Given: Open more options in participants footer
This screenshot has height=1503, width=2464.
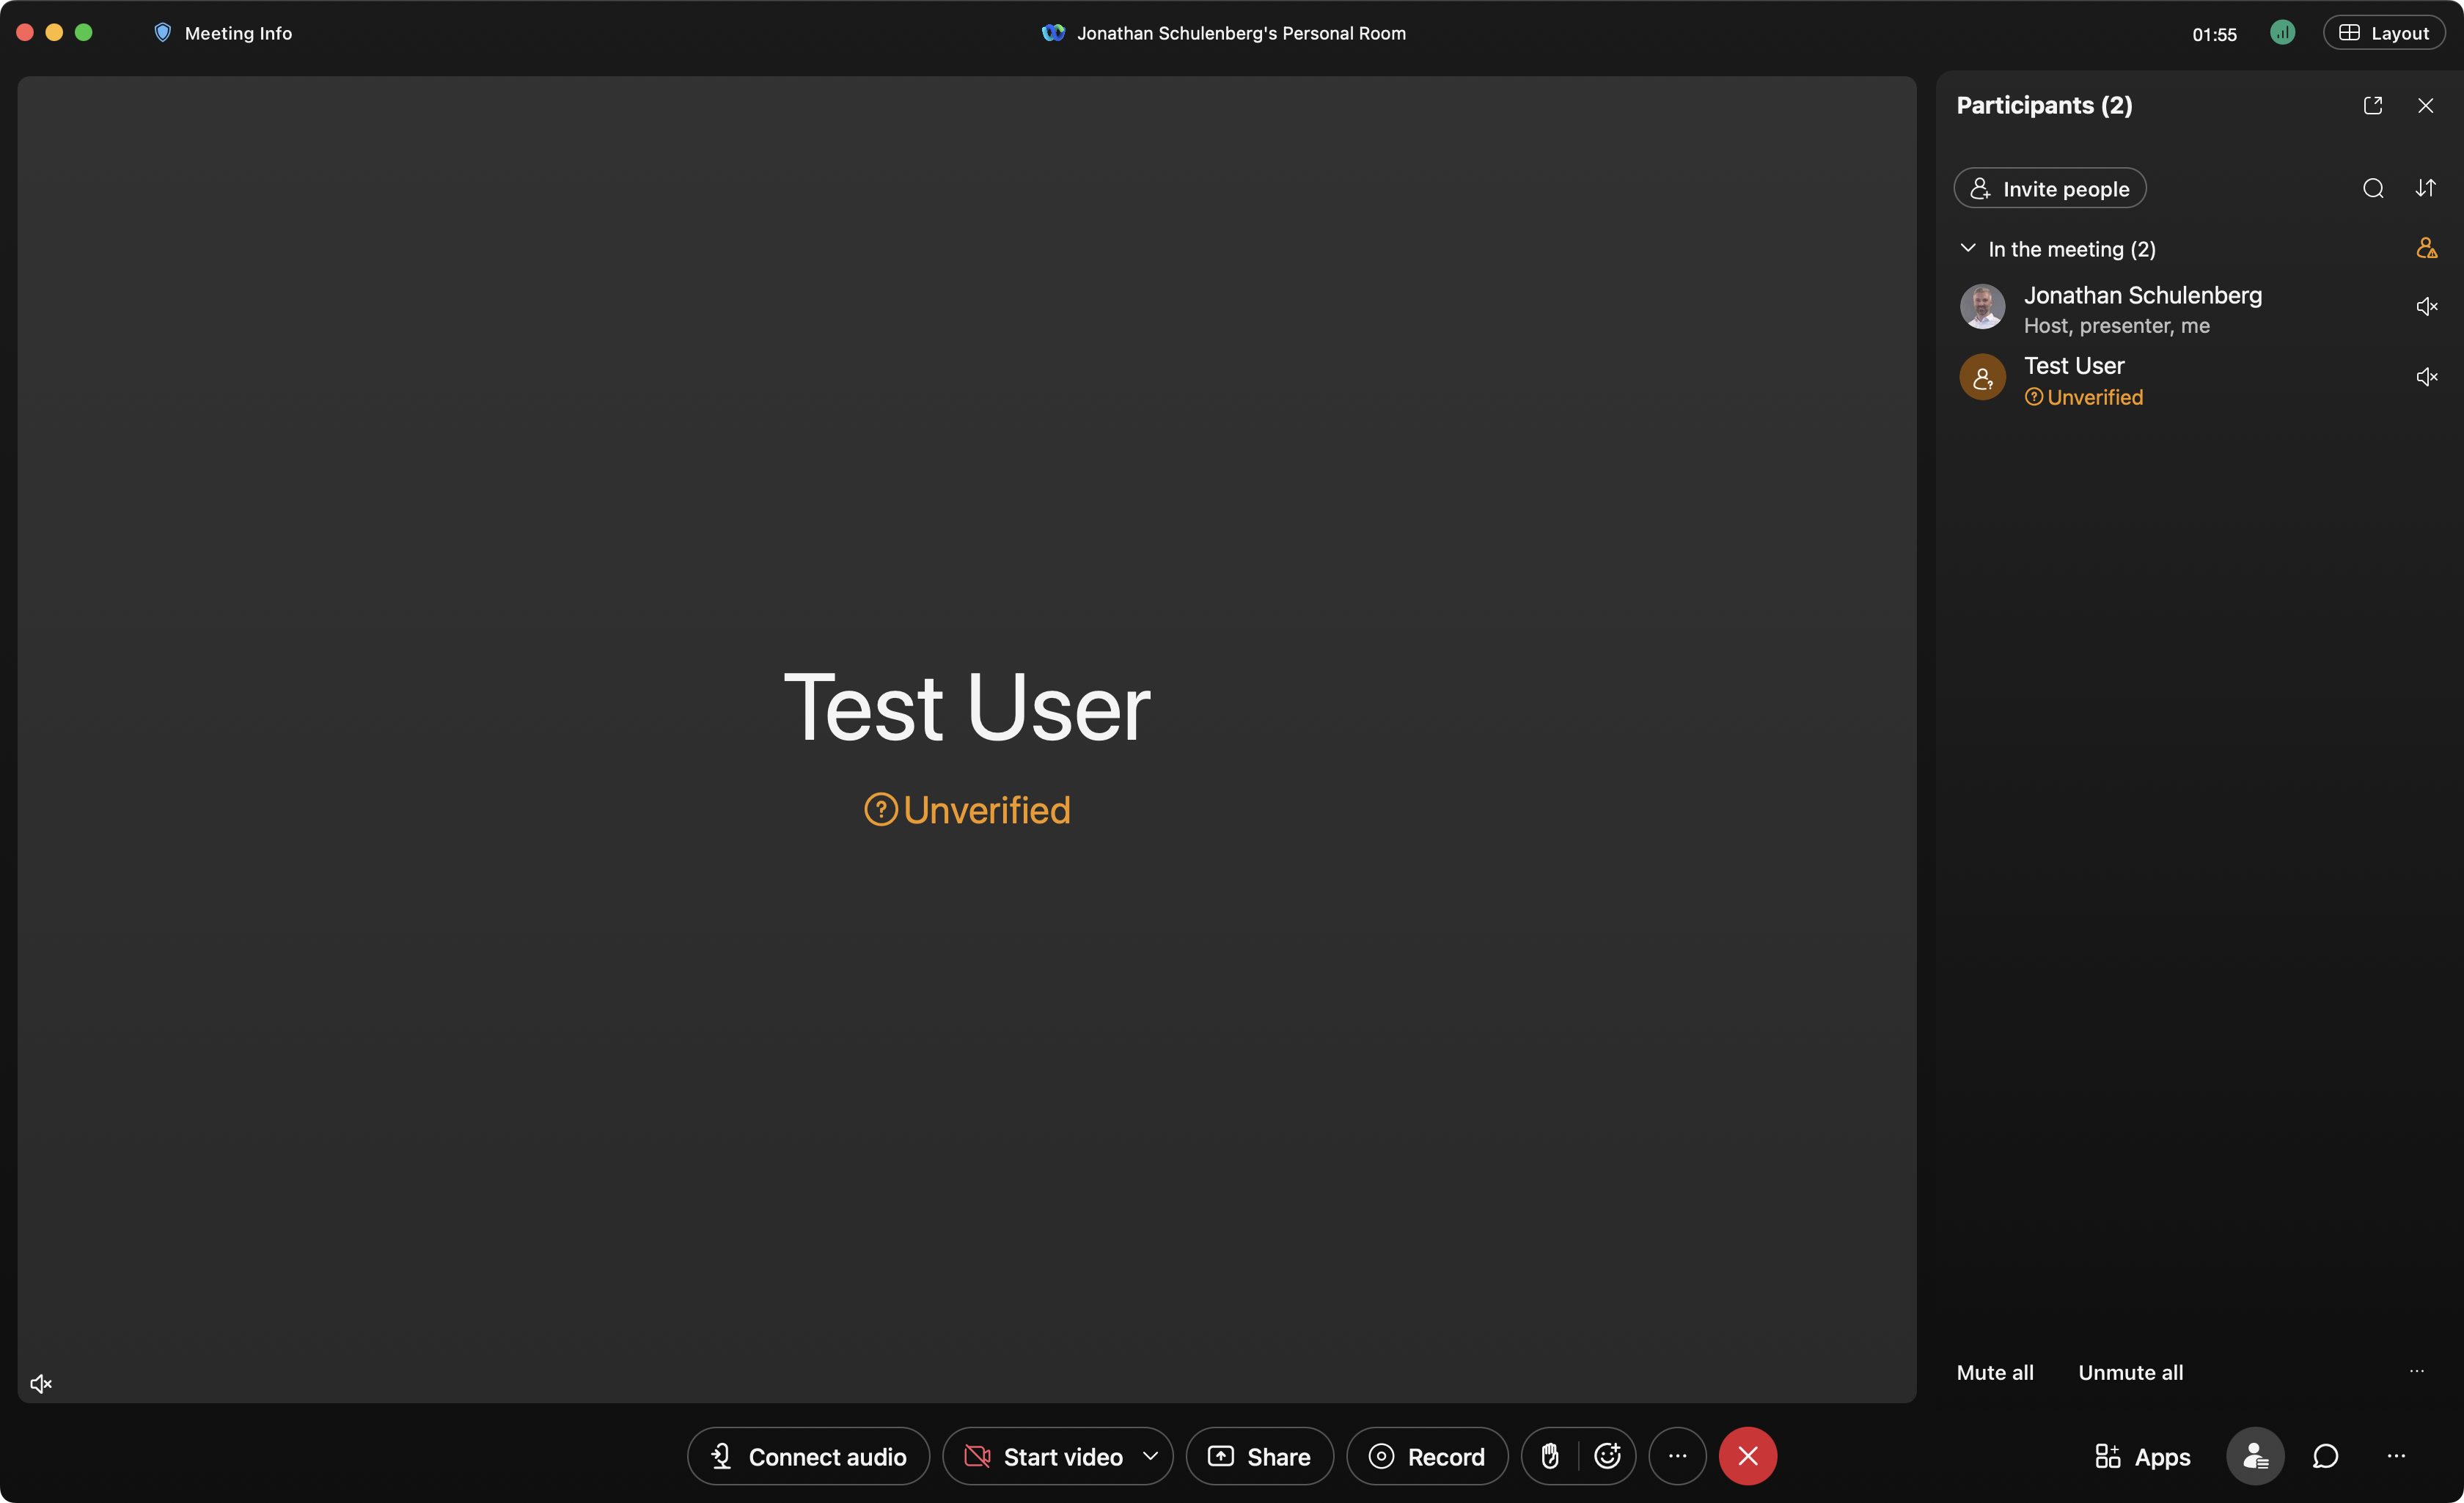Looking at the screenshot, I should (2417, 1371).
